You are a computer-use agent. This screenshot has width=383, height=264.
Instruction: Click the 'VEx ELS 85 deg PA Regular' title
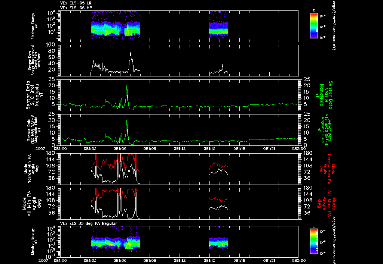point(89,223)
